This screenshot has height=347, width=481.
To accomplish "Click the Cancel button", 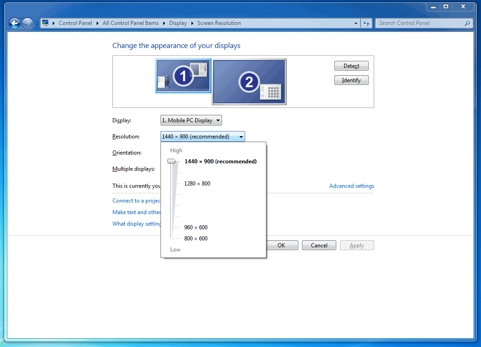I will click(x=319, y=245).
